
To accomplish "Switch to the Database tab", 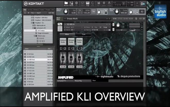I will (36, 10).
